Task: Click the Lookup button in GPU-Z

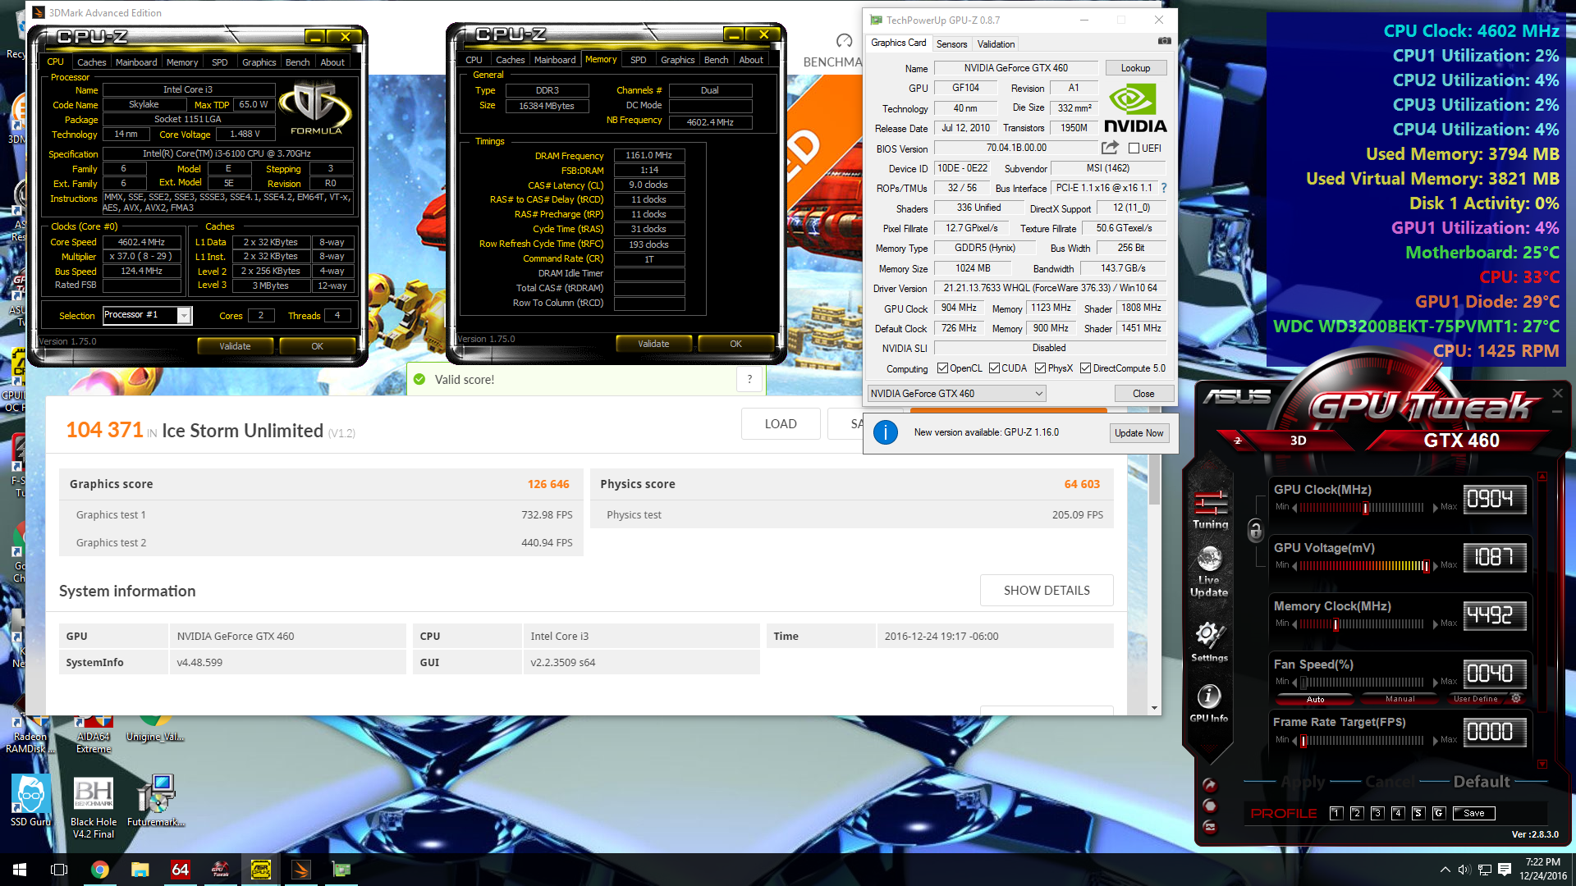Action: pos(1135,68)
